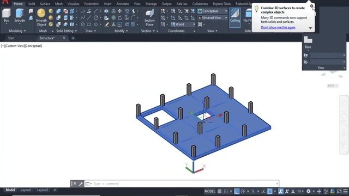
Task: Toggle Ortho mode in status bar
Action: point(237,191)
